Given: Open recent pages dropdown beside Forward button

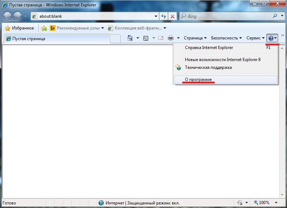Looking at the screenshot, I should tap(26, 16).
